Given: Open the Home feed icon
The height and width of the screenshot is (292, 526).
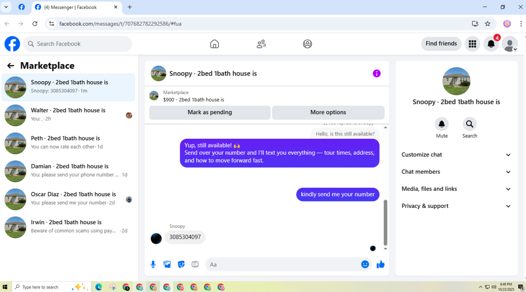Looking at the screenshot, I should point(215,44).
